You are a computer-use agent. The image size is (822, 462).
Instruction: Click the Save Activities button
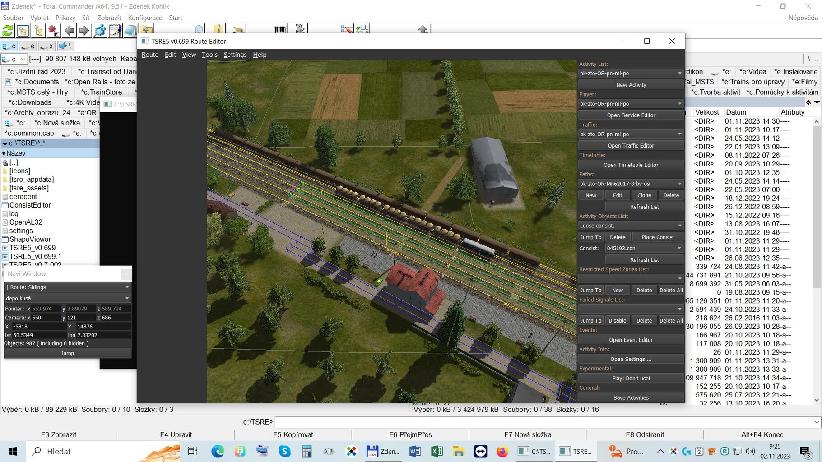[x=631, y=397]
